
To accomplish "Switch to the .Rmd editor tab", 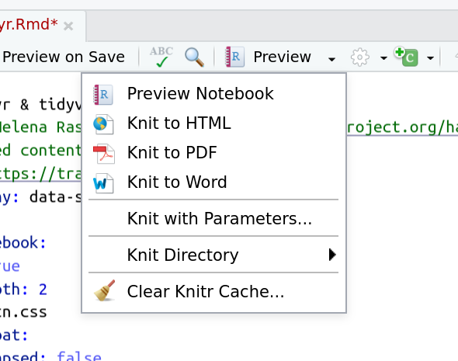I will (43, 25).
